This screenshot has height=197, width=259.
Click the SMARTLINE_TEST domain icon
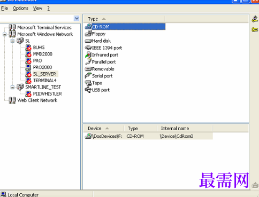pyautogui.click(x=20, y=87)
